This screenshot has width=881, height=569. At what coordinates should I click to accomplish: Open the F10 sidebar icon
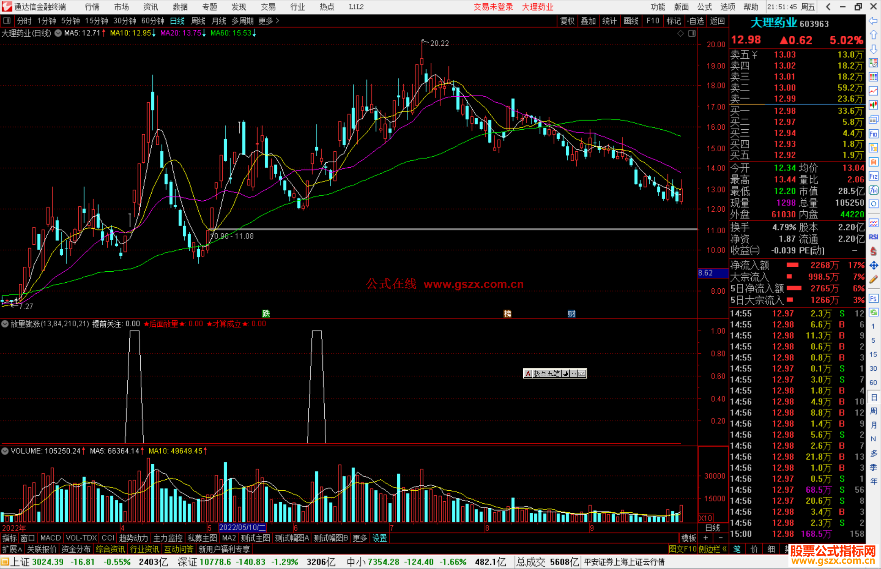point(873,134)
